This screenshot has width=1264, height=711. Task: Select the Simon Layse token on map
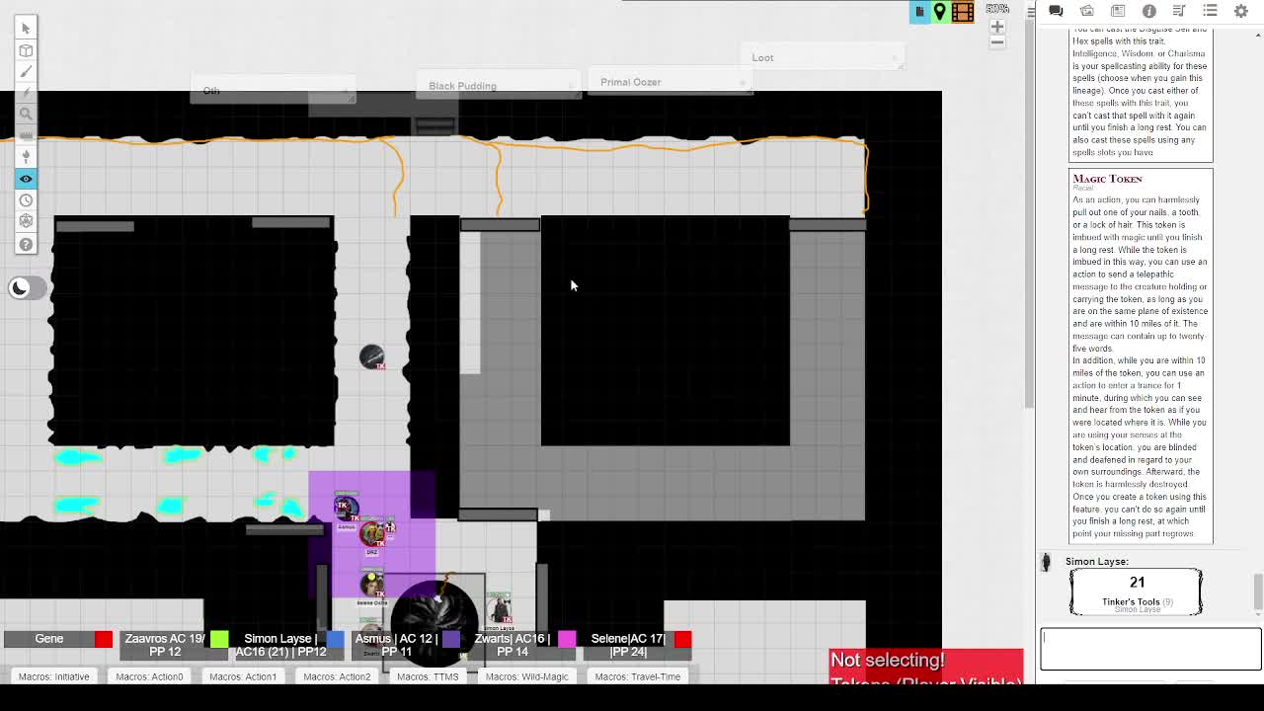pos(500,609)
